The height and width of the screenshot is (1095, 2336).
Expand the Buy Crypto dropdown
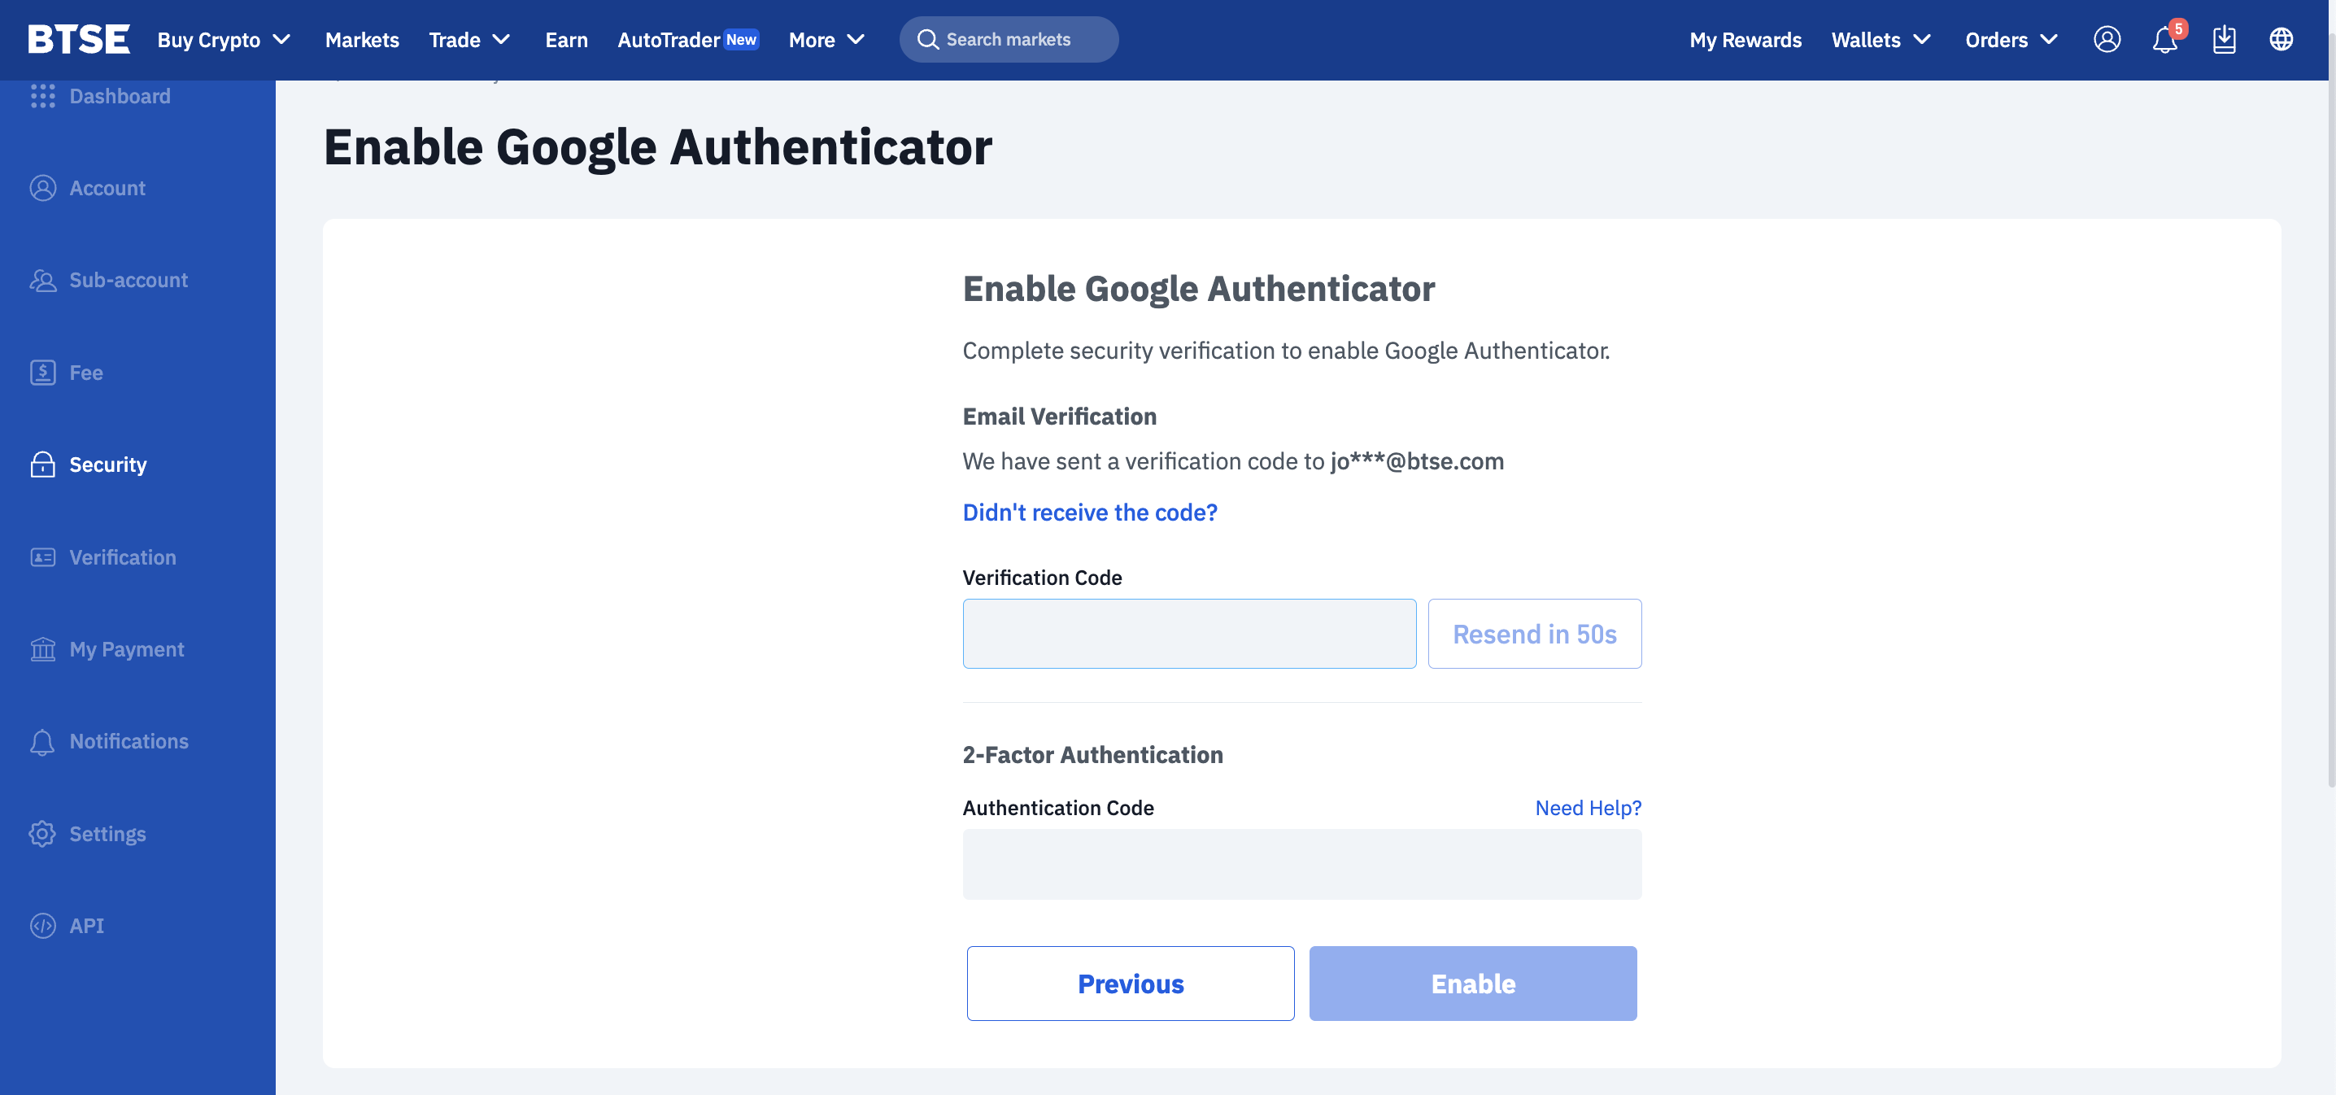[x=223, y=40]
